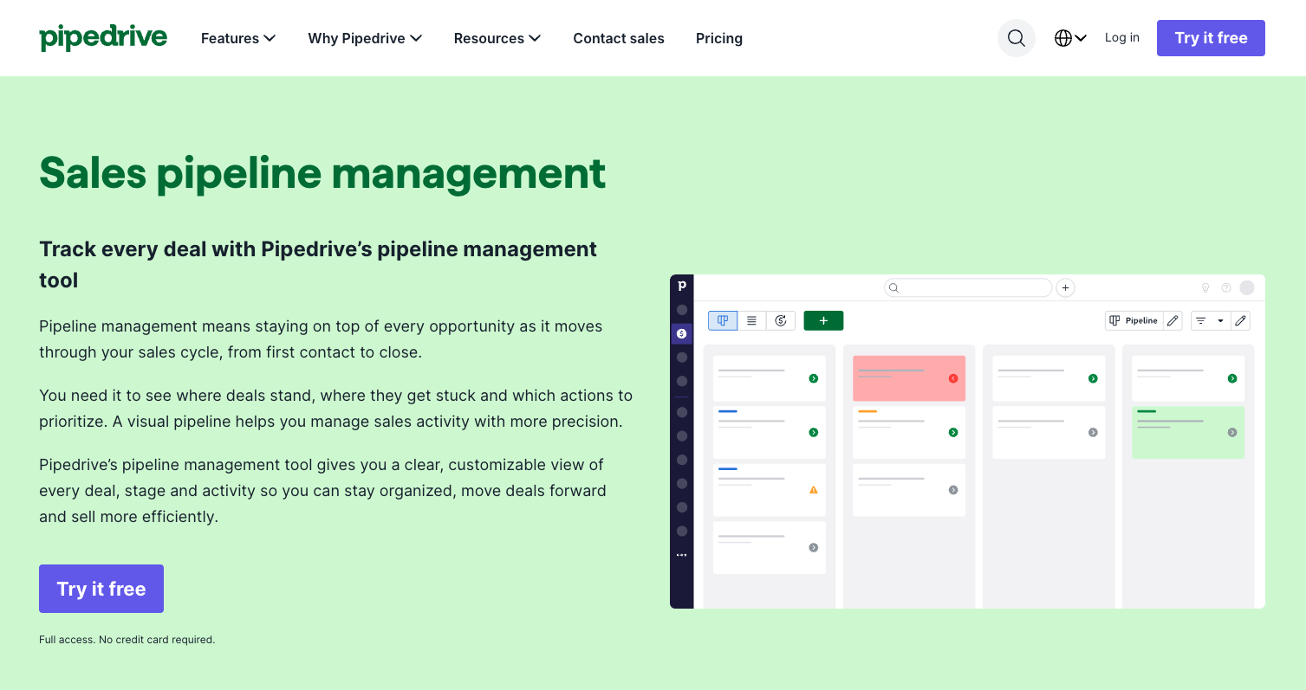
Task: Expand the Features menu
Action: coord(238,38)
